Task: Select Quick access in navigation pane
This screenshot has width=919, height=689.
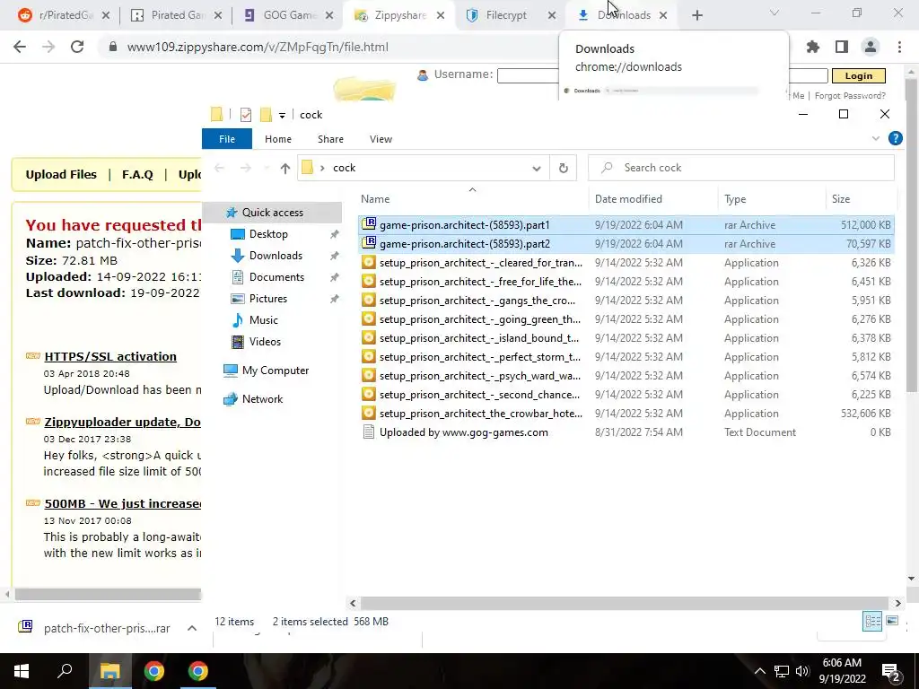Action: pyautogui.click(x=273, y=212)
